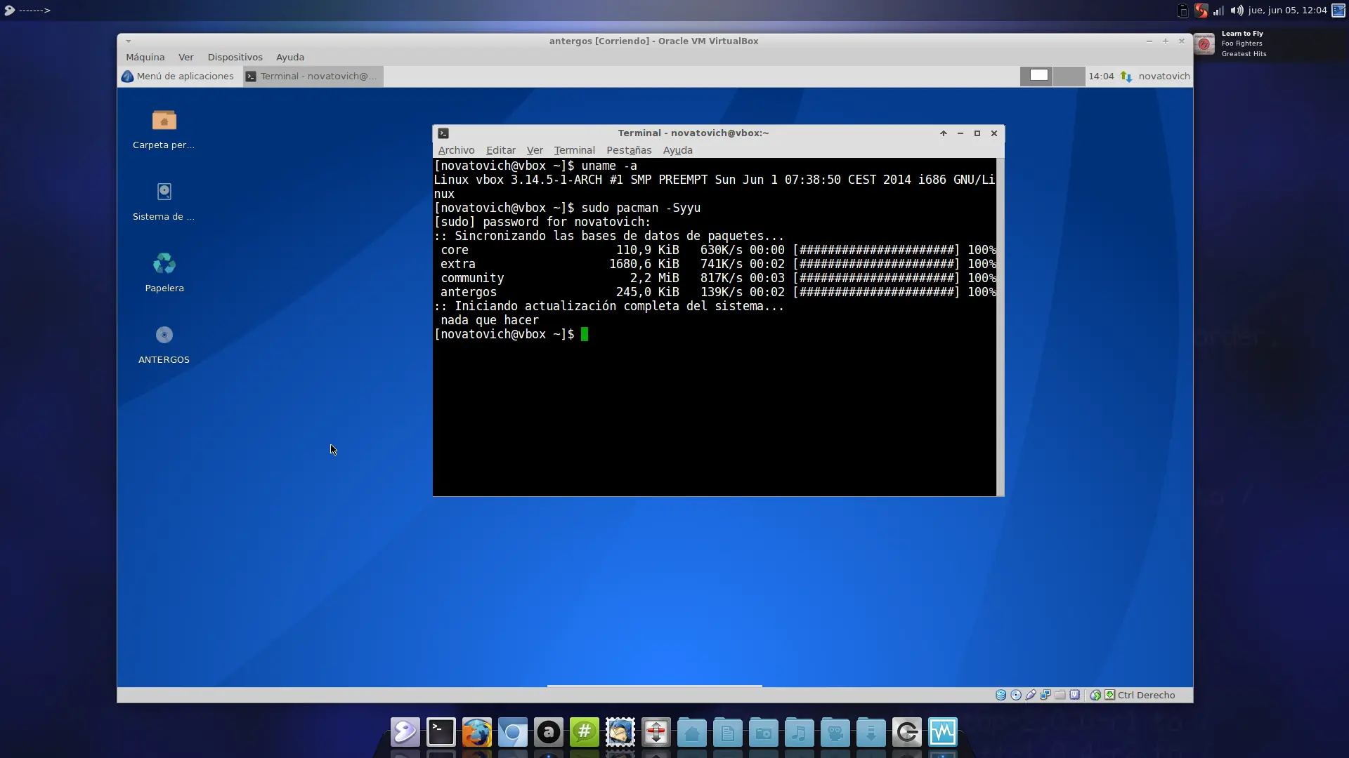The image size is (1349, 758).
Task: Open ANTERGOS disc desktop icon
Action: click(x=164, y=345)
